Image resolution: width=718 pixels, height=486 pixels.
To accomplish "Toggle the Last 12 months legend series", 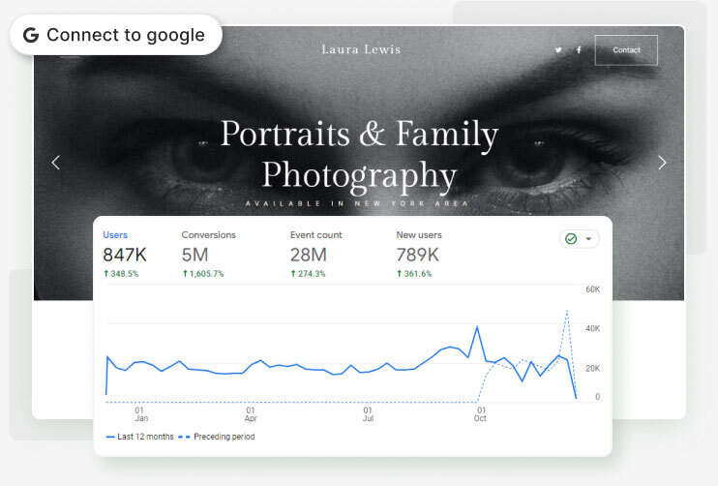I will click(x=139, y=437).
